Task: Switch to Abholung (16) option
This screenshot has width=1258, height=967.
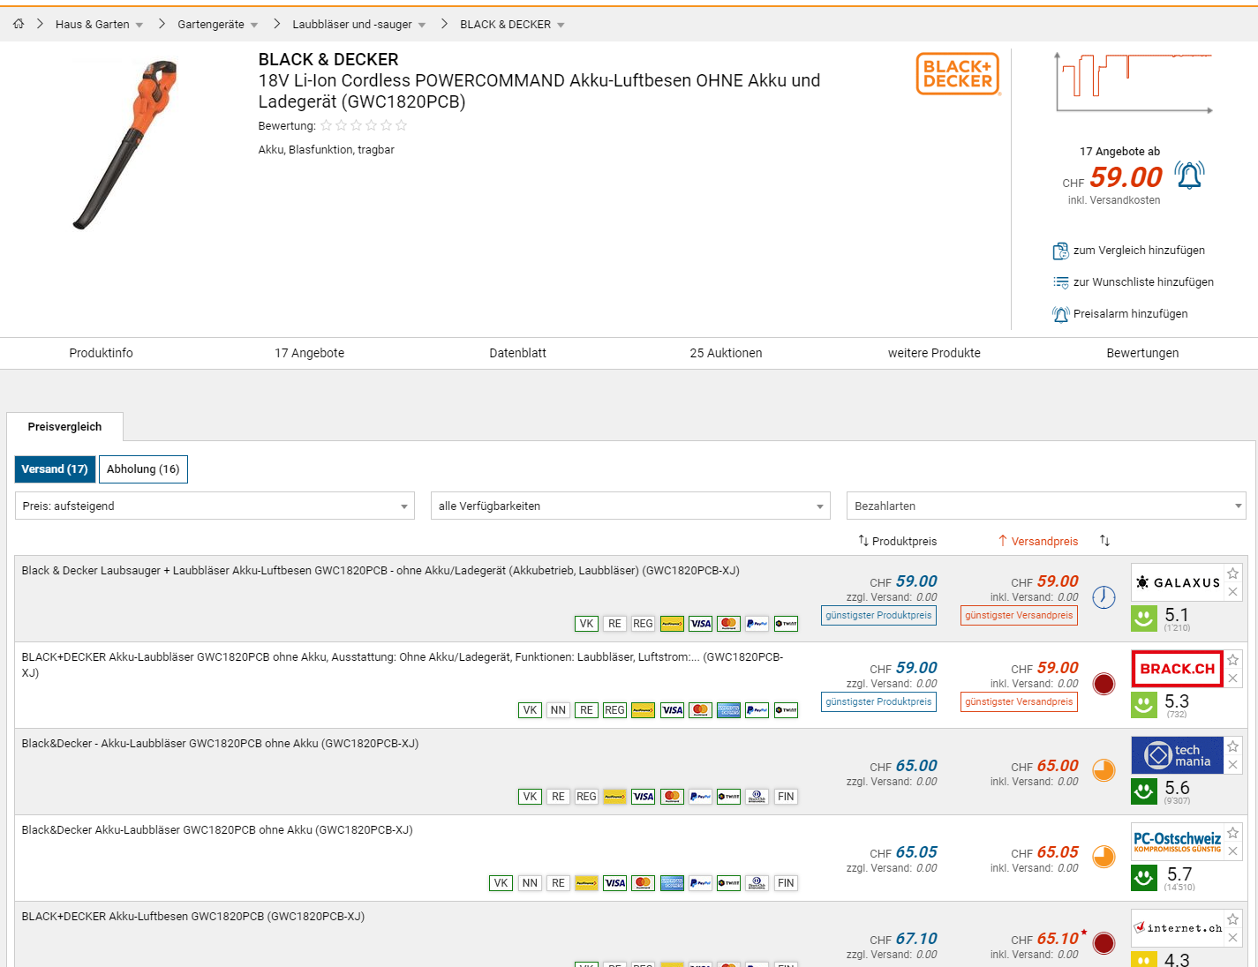Action: click(143, 469)
